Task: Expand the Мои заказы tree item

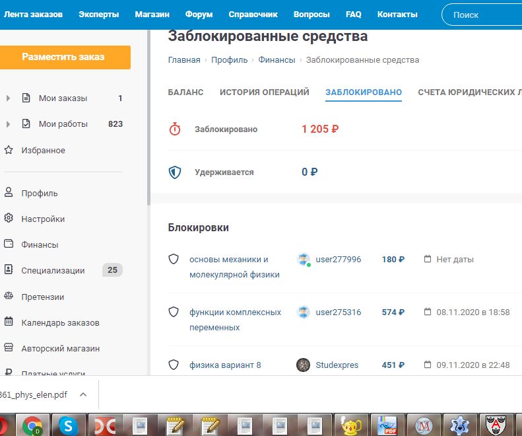Action: [x=8, y=98]
